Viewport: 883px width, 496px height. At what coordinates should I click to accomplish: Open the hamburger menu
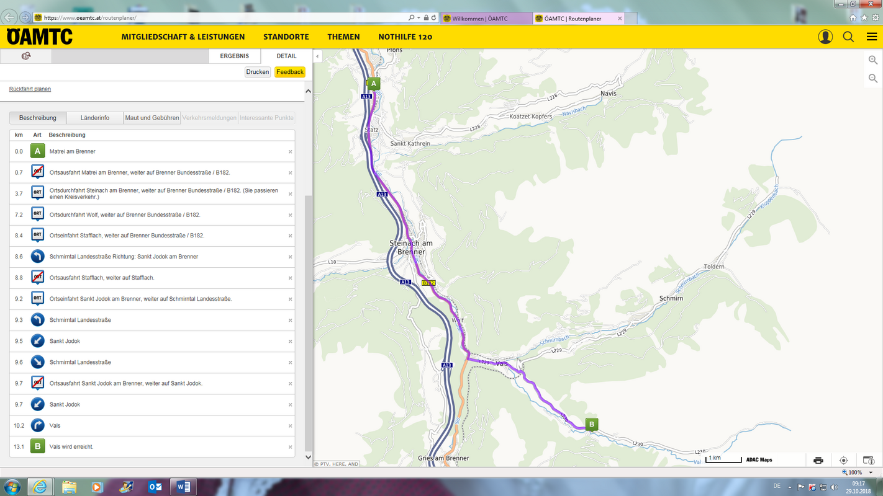coord(872,37)
